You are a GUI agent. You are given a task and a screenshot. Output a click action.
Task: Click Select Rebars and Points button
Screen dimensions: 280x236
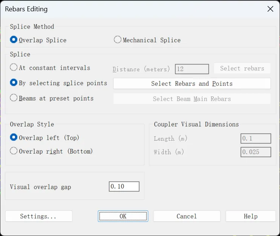[192, 84]
